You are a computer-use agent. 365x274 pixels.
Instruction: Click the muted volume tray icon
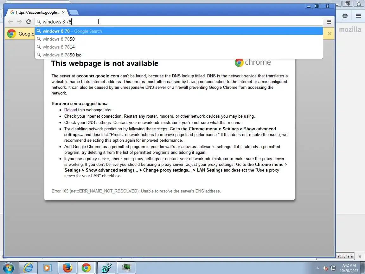point(325,268)
